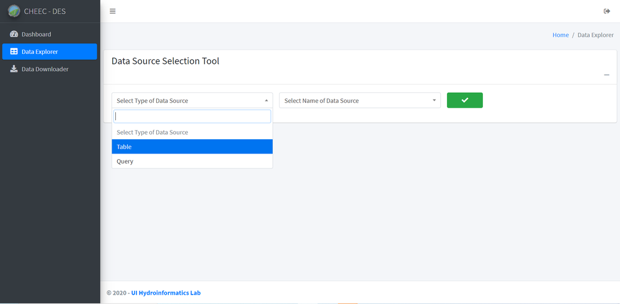
Task: Open the Dashboard menu item label
Action: tap(37, 34)
